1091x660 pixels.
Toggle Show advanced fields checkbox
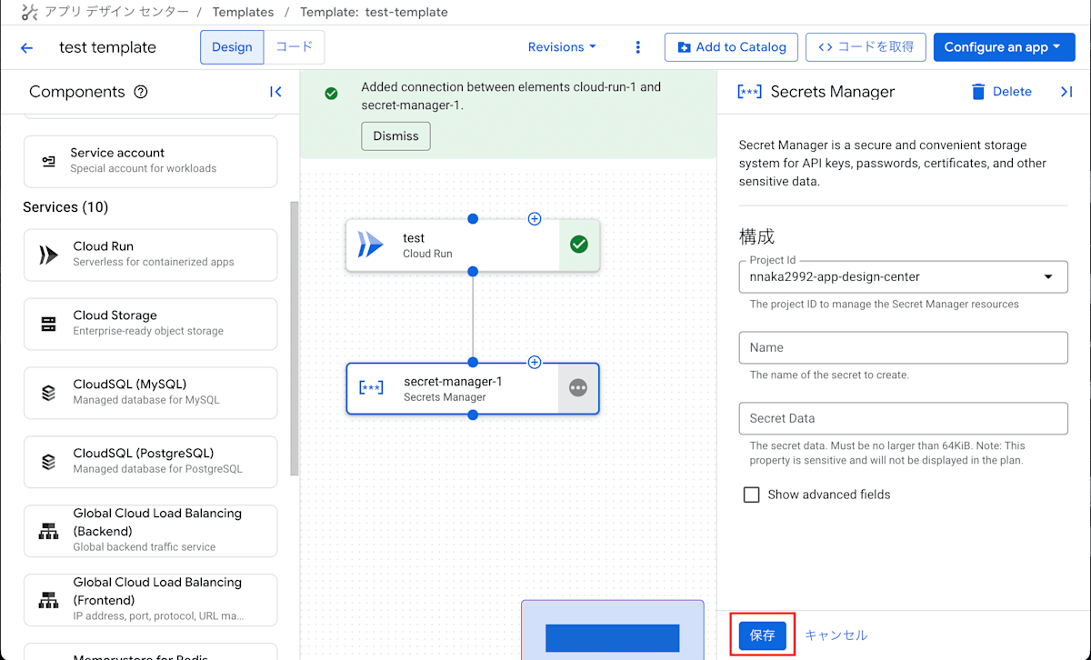pyautogui.click(x=752, y=495)
